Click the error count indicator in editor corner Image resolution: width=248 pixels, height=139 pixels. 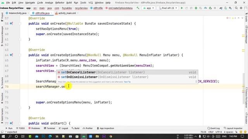[228, 18]
